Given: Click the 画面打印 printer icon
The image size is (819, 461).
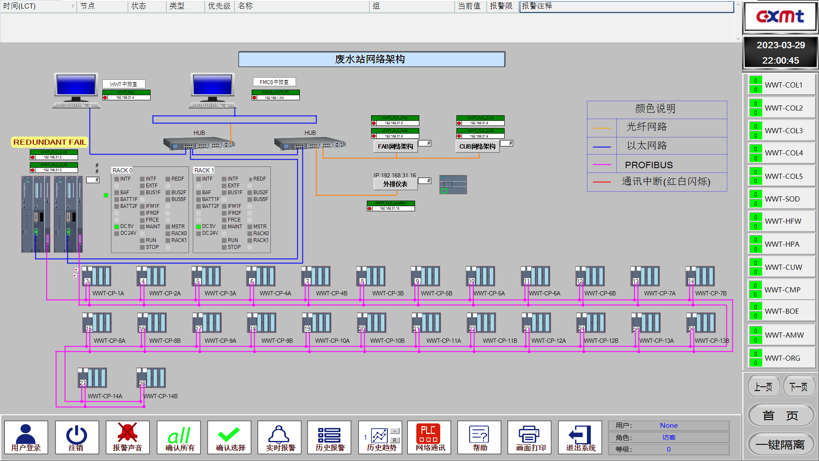Looking at the screenshot, I should pyautogui.click(x=530, y=437).
